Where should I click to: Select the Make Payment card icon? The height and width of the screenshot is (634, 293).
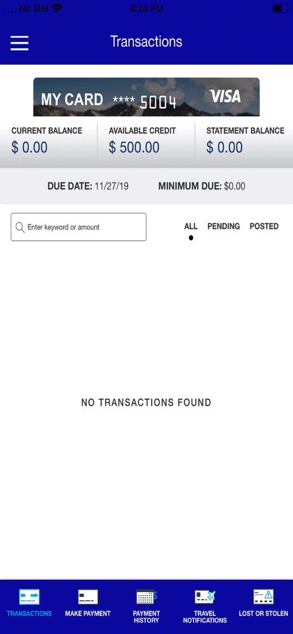[x=88, y=597]
